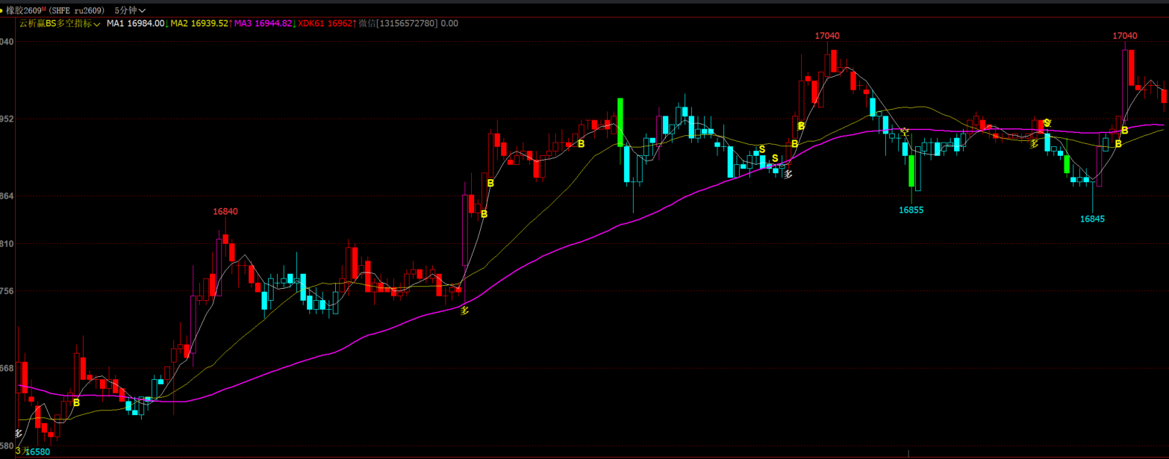The height and width of the screenshot is (459, 1169).
Task: Click the 16840 high price label
Action: tap(225, 211)
